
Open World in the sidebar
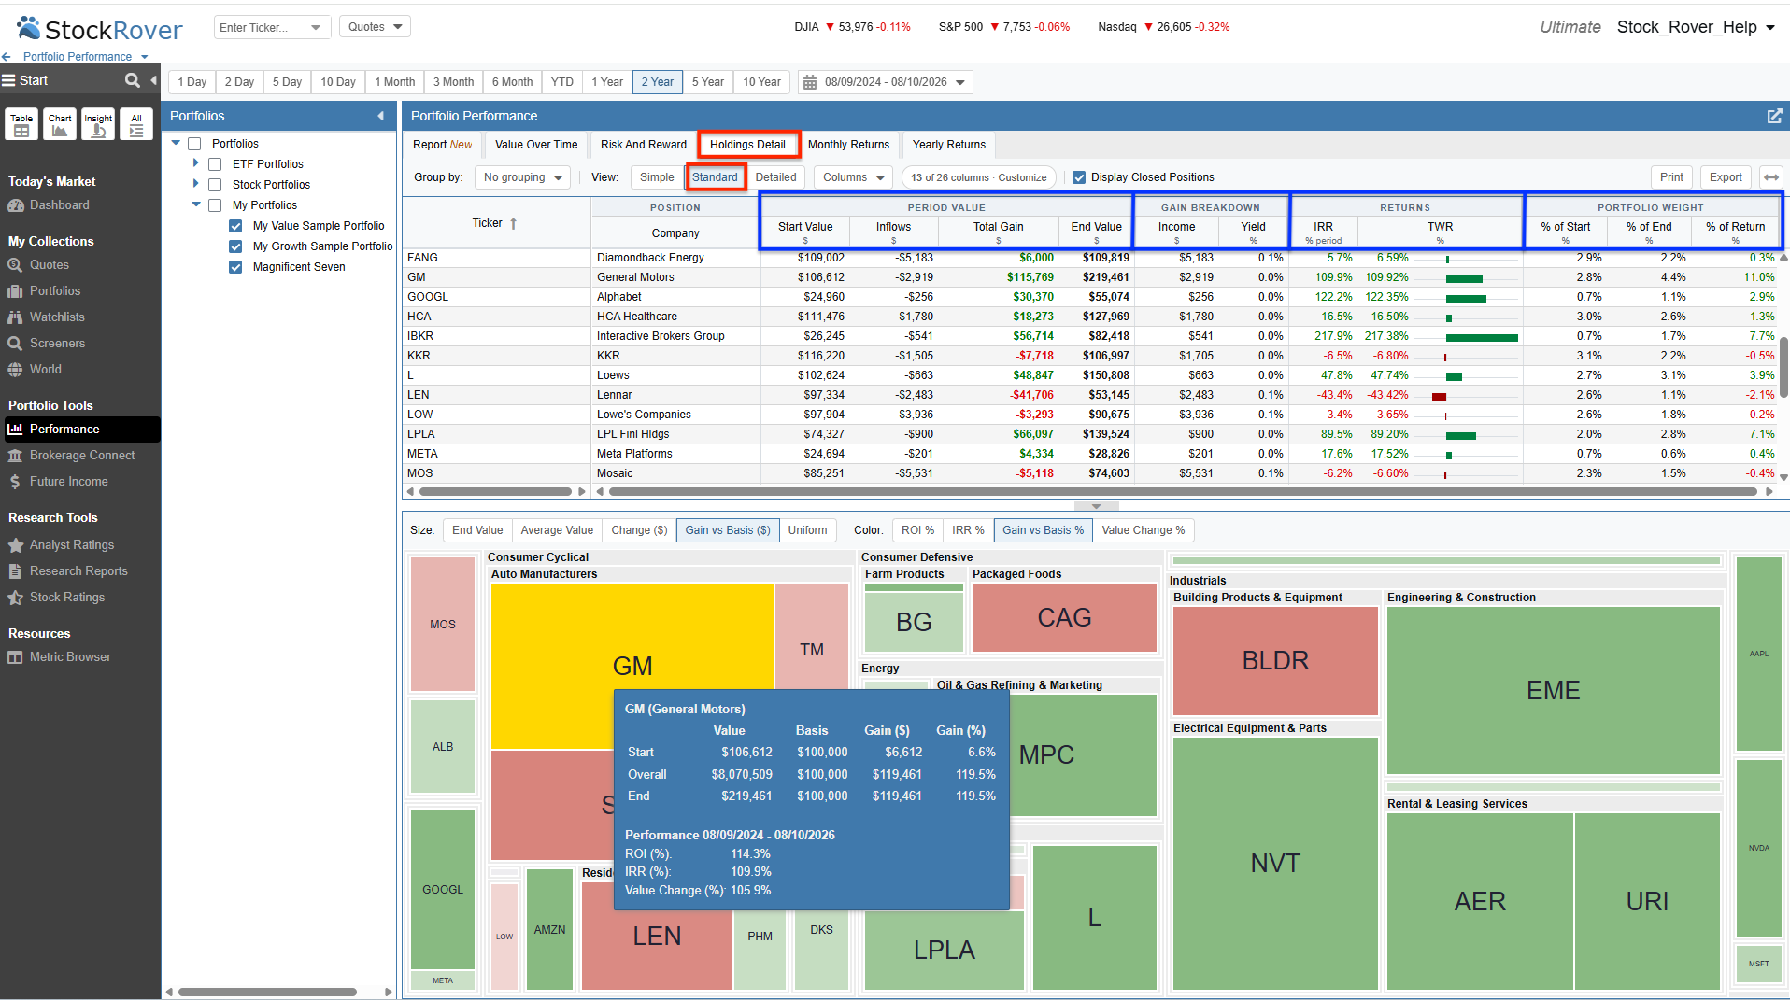pos(45,370)
